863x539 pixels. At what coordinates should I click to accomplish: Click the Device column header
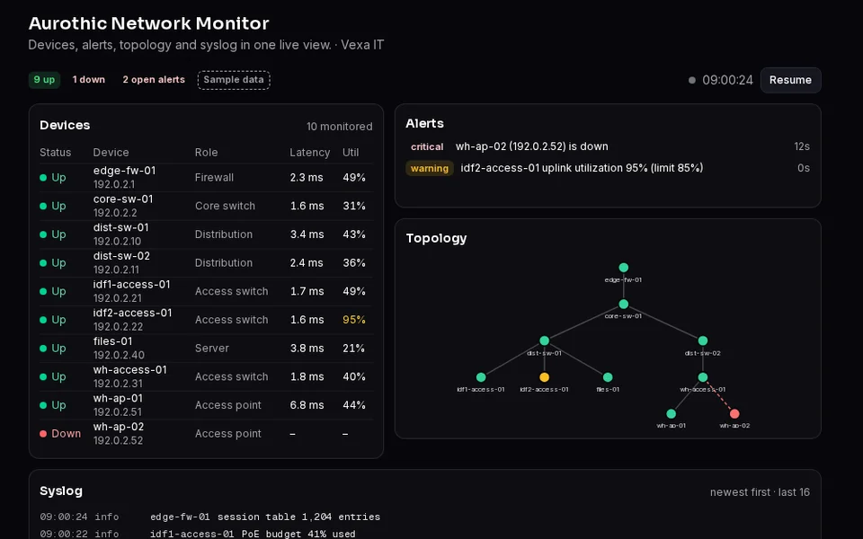click(111, 153)
